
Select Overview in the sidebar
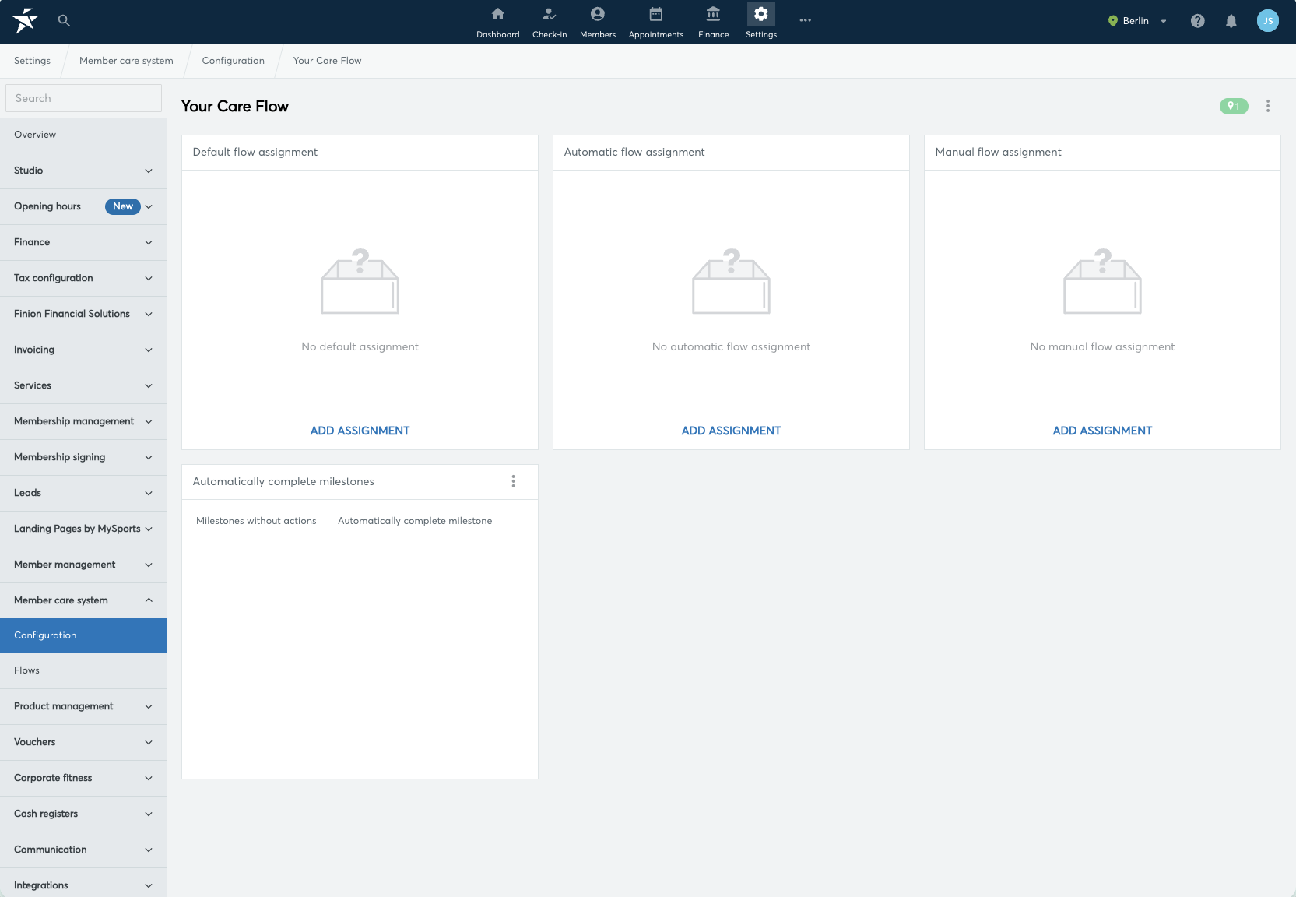(83, 135)
